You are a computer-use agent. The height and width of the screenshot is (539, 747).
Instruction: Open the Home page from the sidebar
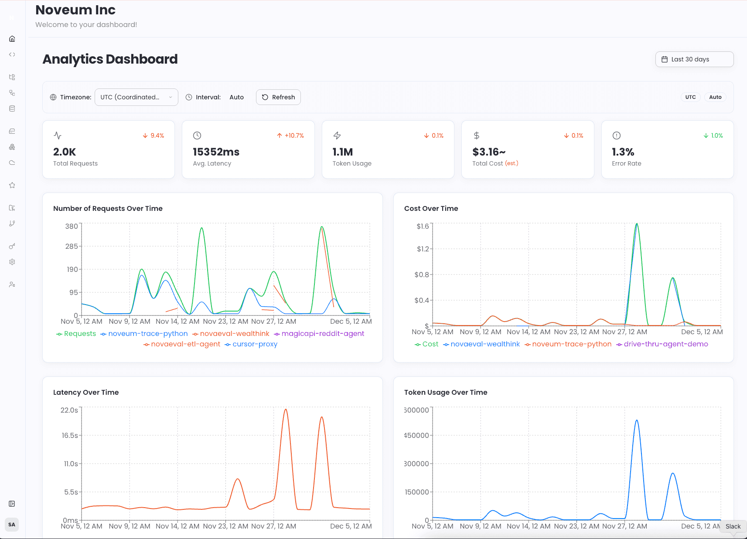click(x=12, y=38)
